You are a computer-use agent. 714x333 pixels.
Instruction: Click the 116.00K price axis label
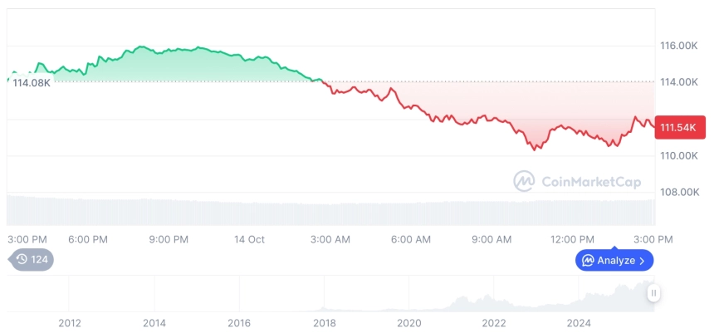point(680,46)
